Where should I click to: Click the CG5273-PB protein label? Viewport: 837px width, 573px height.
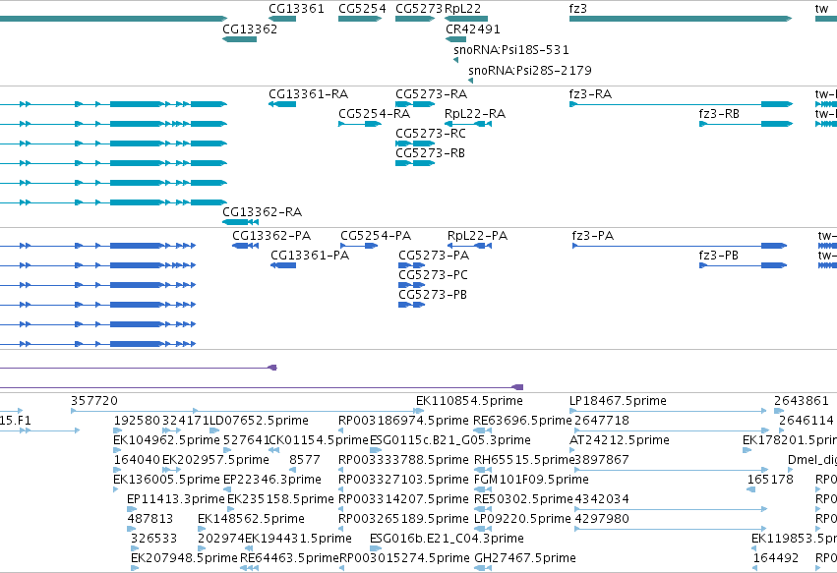[433, 295]
